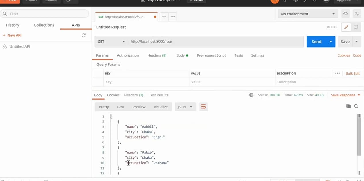Image resolution: width=364 pixels, height=181 pixels.
Task: Switch response view to Raw
Action: coord(121,107)
